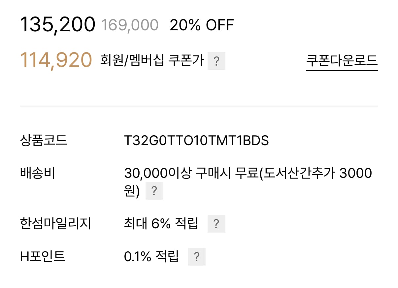Click the 최대 6% 적립 text
The width and height of the screenshot is (398, 288).
161,224
